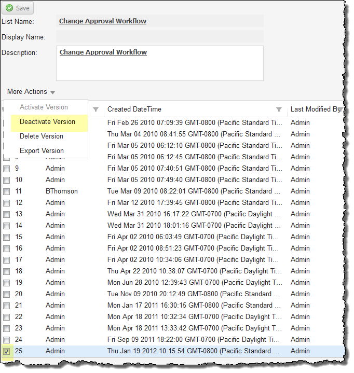
Task: Click date Mon Apr 18 2011 10:32:34
Action: tap(195, 316)
